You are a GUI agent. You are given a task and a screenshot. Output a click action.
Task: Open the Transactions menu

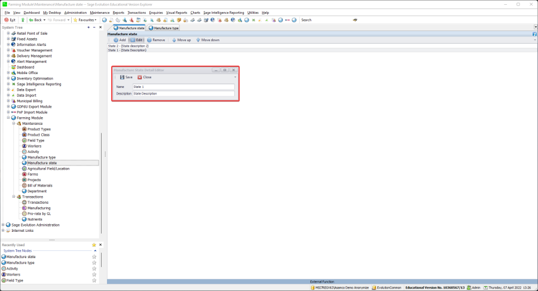click(136, 12)
